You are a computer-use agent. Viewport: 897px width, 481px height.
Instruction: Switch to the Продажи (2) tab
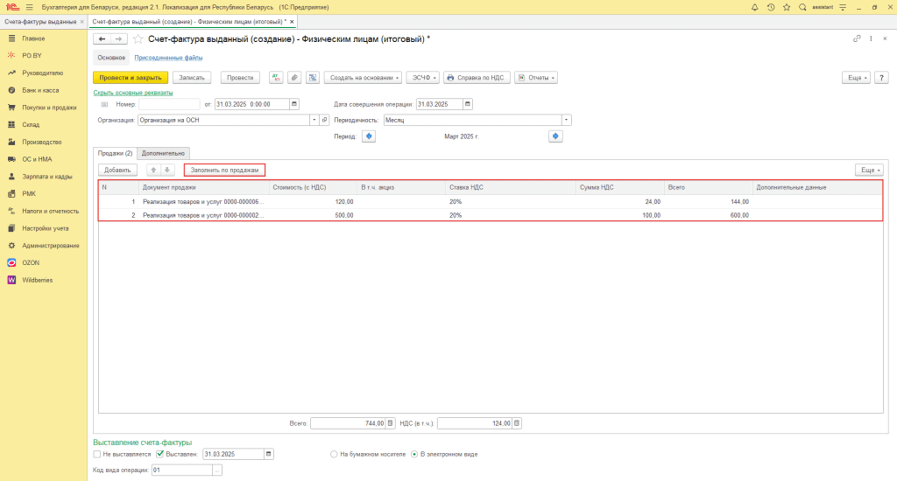point(115,153)
